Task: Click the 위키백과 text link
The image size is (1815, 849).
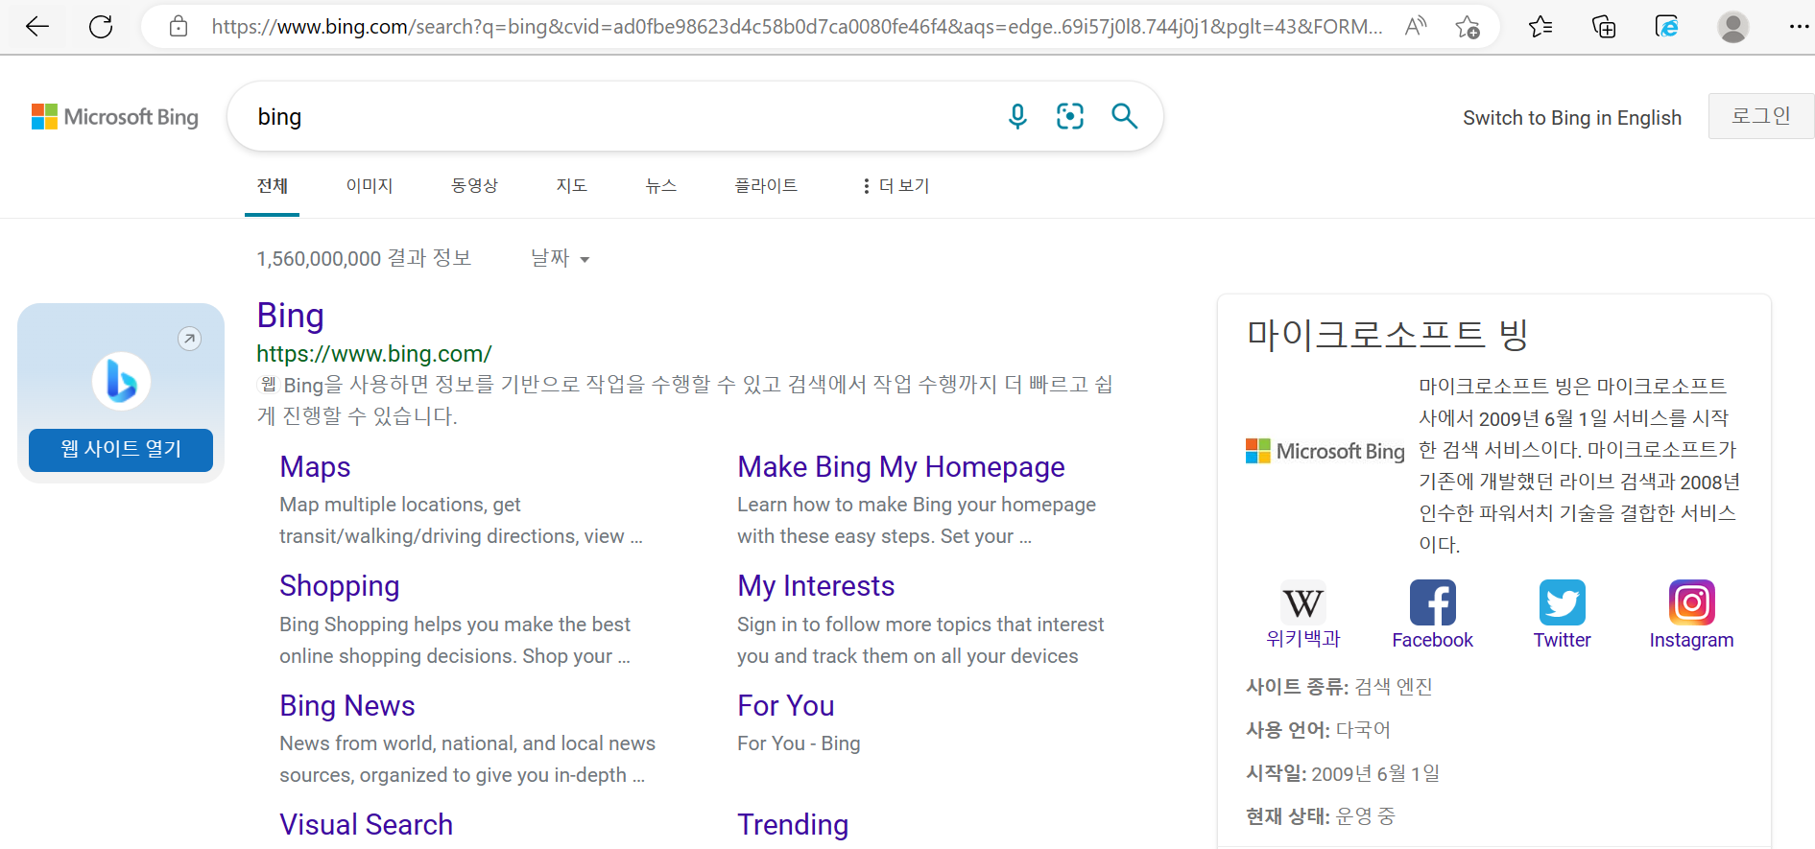Action: point(1303,640)
